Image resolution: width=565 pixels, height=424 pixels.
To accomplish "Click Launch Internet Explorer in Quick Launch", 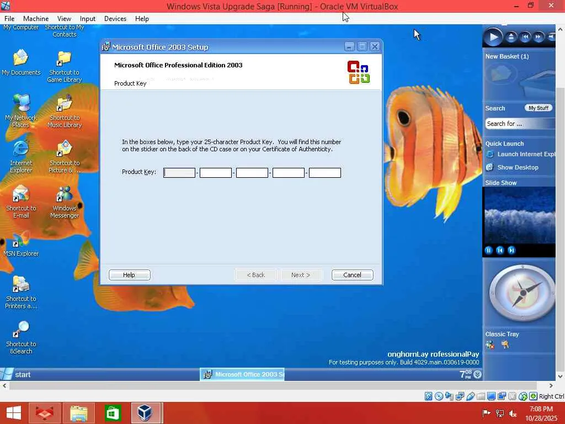I will click(521, 155).
